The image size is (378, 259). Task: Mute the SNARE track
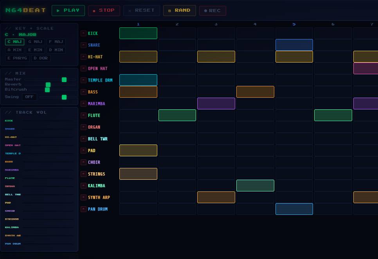(83, 45)
